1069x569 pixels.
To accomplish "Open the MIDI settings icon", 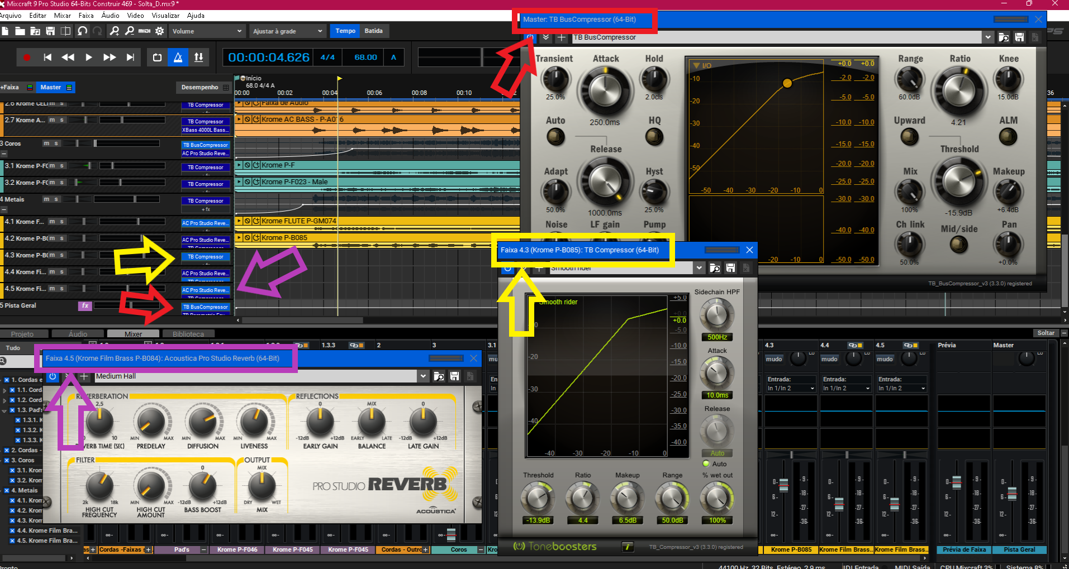I will click(x=144, y=31).
